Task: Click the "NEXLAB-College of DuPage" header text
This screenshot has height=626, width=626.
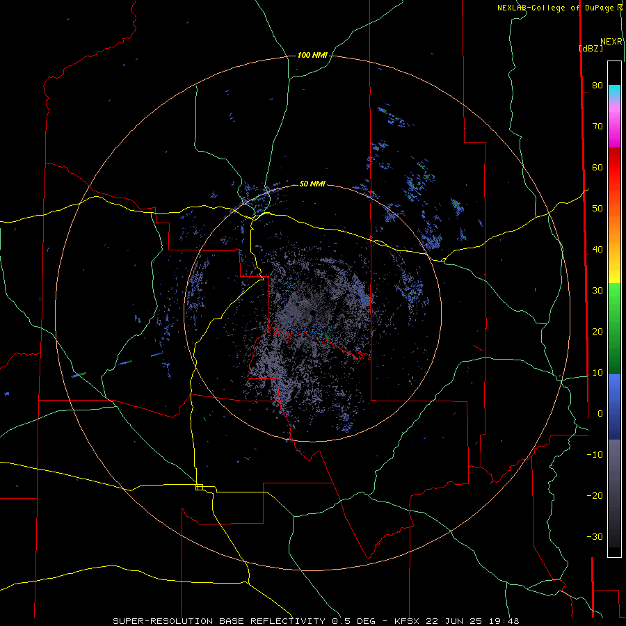Action: pos(556,8)
